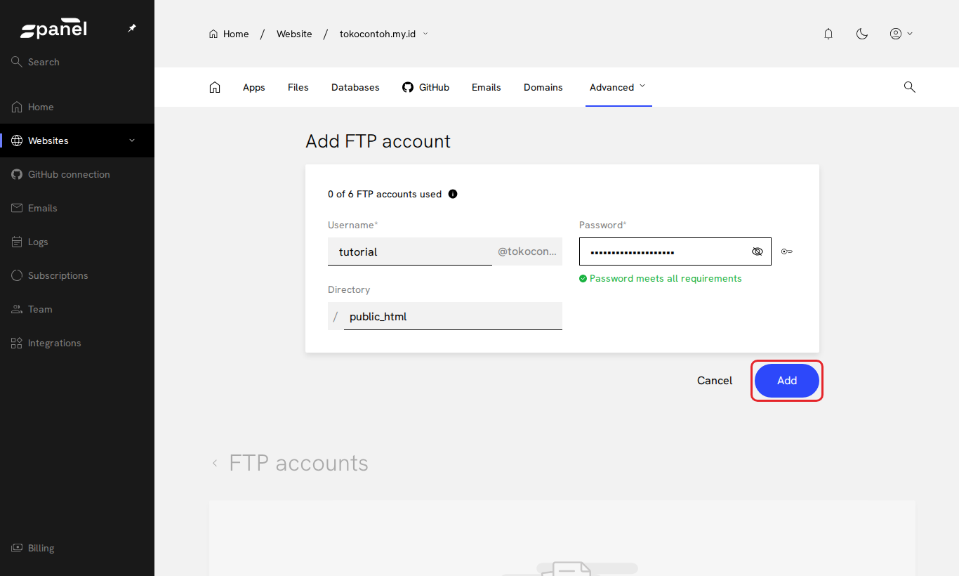Click the Home breadcrumb link

point(229,34)
